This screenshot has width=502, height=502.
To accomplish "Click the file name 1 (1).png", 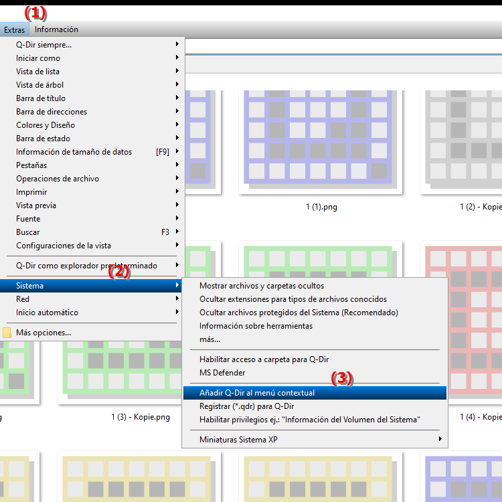I will pyautogui.click(x=321, y=207).
